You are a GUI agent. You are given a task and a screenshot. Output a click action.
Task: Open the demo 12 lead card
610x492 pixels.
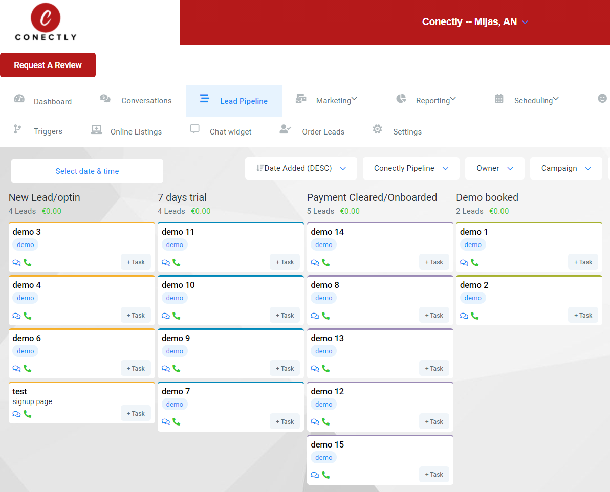click(380, 407)
